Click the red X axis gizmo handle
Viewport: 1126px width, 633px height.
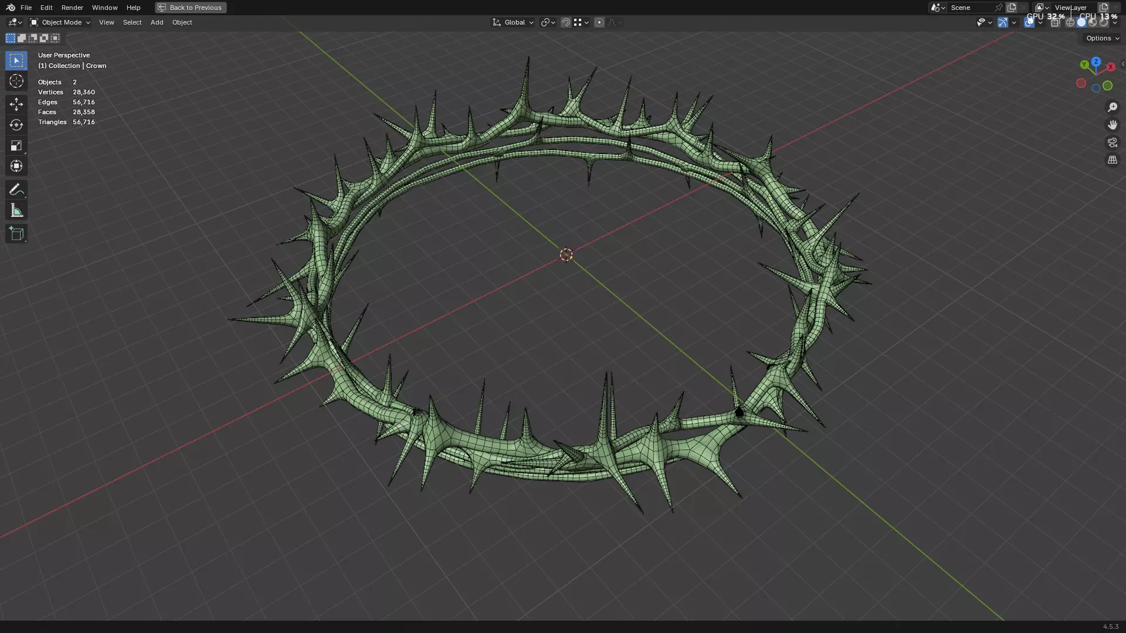1110,67
